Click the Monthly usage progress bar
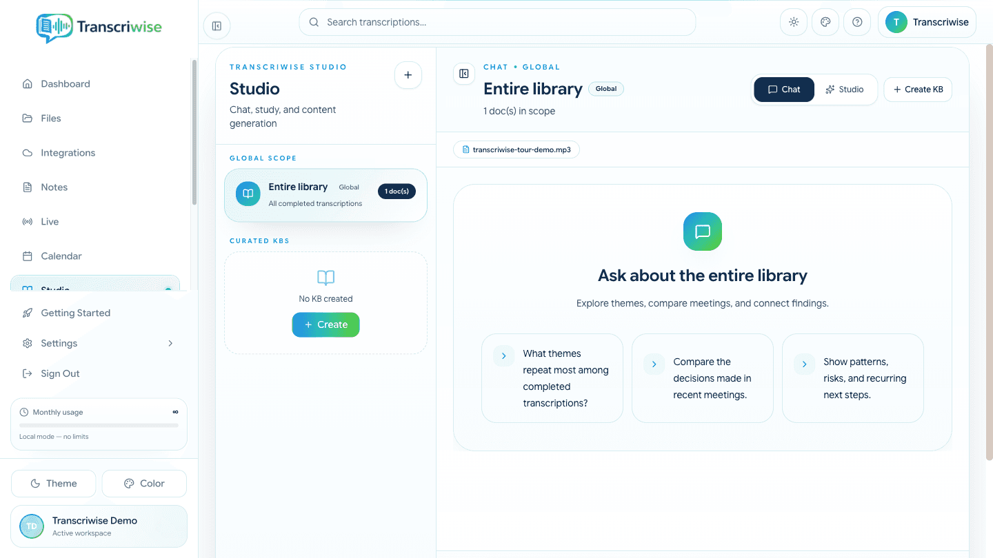993x558 pixels. [99, 425]
